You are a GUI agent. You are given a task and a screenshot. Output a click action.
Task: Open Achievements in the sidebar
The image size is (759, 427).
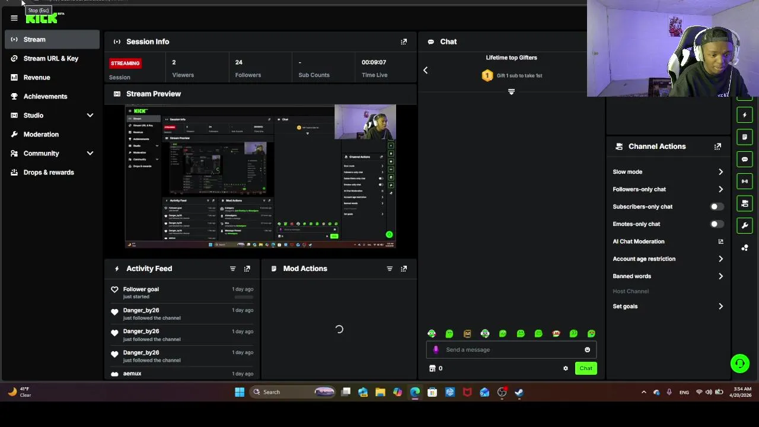click(x=52, y=97)
